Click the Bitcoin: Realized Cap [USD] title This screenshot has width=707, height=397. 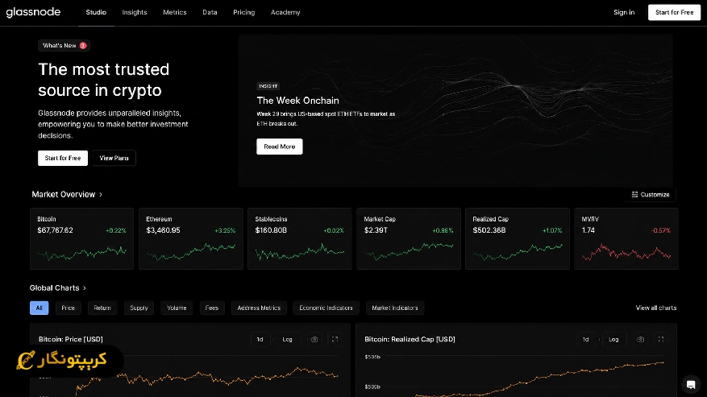click(x=410, y=339)
